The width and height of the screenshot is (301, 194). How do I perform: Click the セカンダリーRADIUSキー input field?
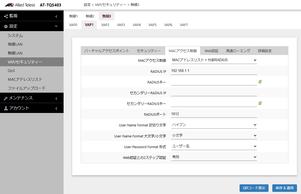coord(214,103)
